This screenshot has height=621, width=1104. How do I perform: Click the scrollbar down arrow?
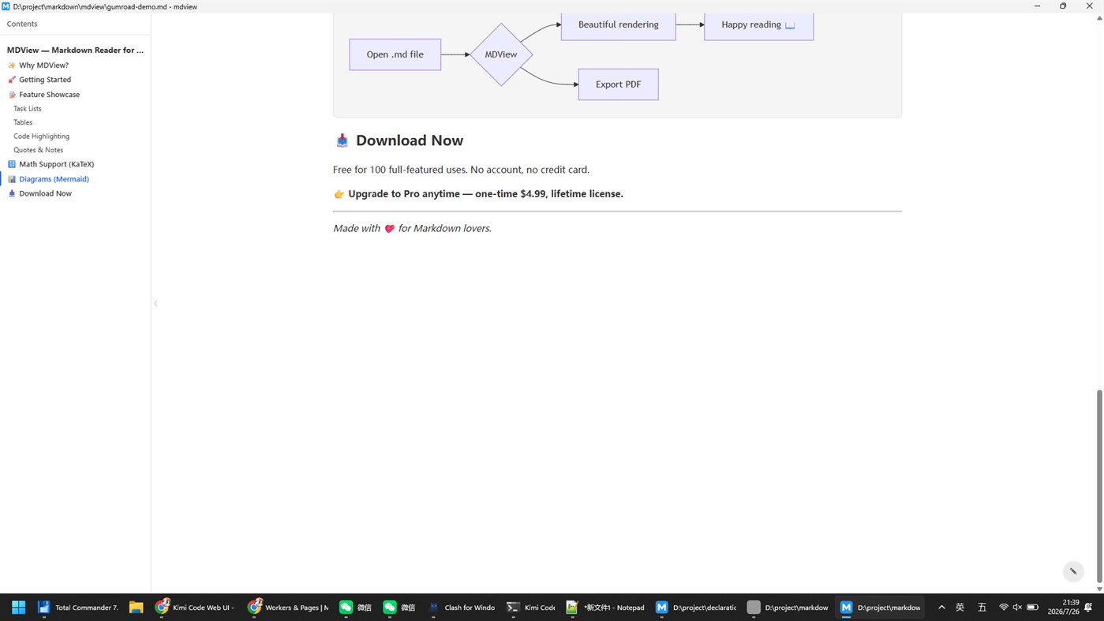click(1099, 589)
